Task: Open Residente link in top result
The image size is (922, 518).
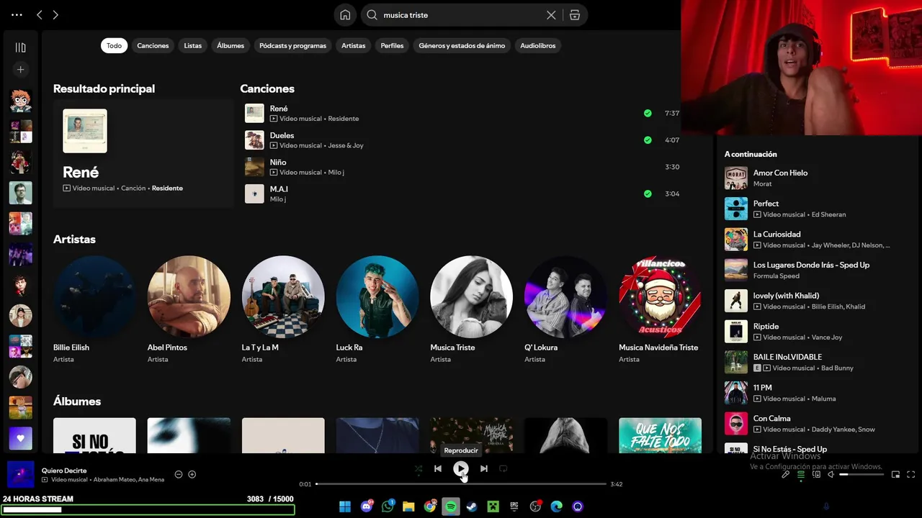Action: [167, 188]
